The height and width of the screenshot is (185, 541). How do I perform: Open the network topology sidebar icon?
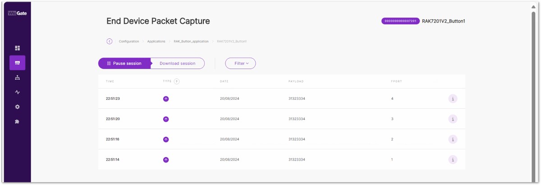coord(17,78)
